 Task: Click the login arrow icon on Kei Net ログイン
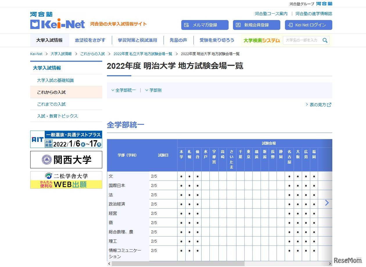tap(289, 25)
